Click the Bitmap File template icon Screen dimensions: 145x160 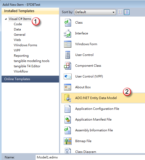coord(68,141)
